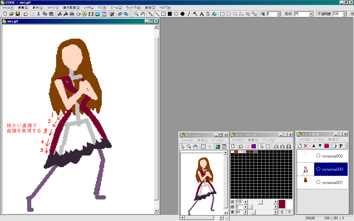354x221 pixels.
Task: Pick the straight line drawing tool
Action: point(157,14)
